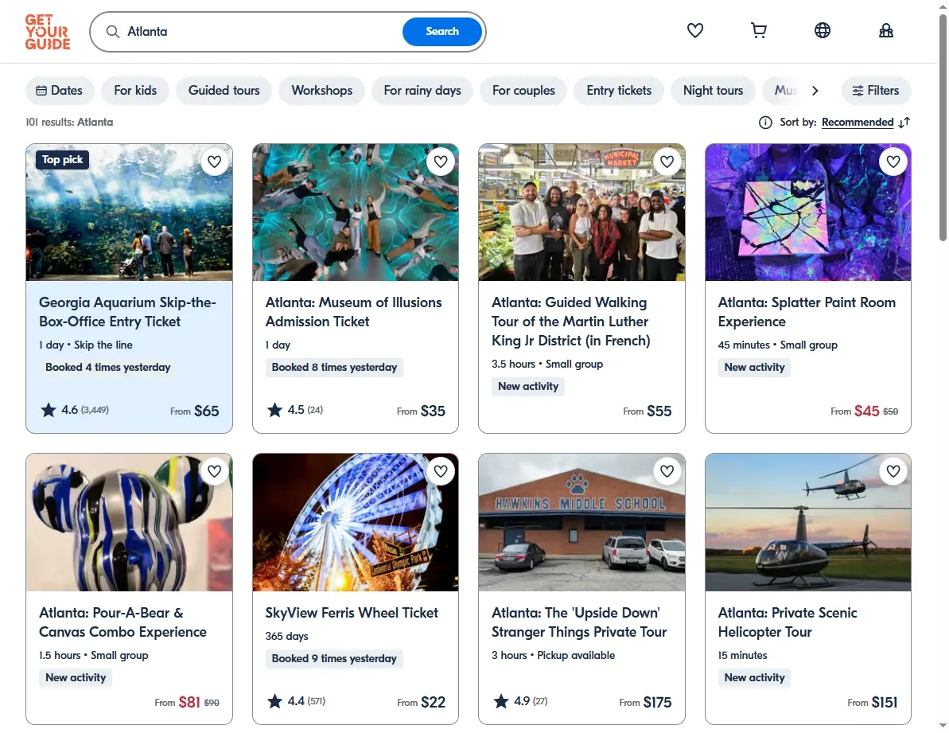Click the splatter paint canvas thumbnail

808,212
